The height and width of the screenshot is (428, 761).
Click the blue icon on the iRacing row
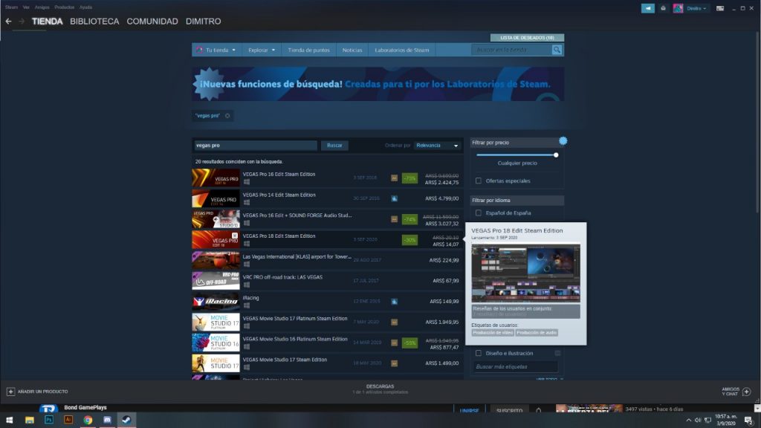click(394, 302)
